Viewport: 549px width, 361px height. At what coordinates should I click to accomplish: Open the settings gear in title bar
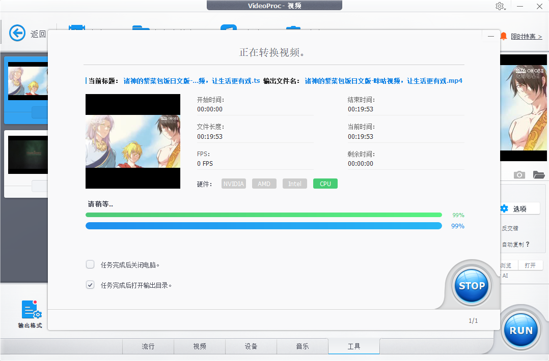tap(500, 6)
